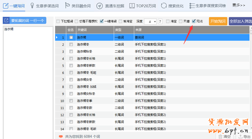Click the question mark help icon
Screen dimensions: 252x139
160,21
